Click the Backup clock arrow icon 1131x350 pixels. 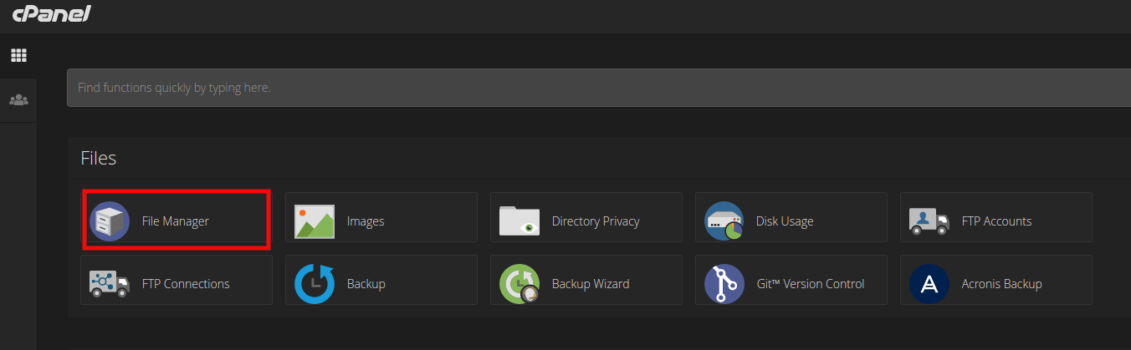315,284
